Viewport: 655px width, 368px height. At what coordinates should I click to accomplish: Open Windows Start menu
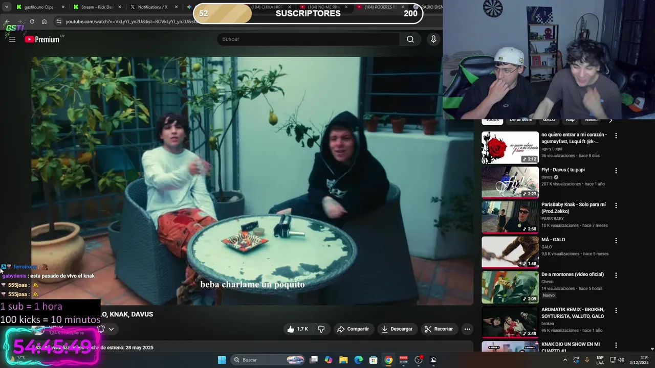pos(222,360)
